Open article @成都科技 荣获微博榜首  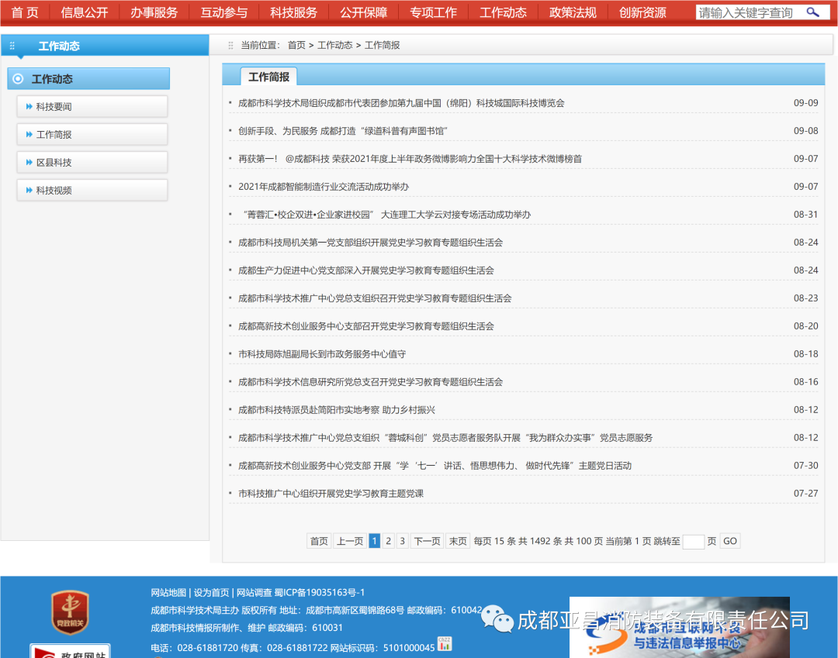coord(410,159)
